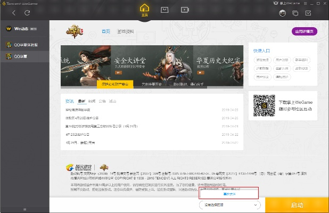329x213 pixels.
Task: Click the QQ华夏 game logo in header
Action: click(x=75, y=31)
